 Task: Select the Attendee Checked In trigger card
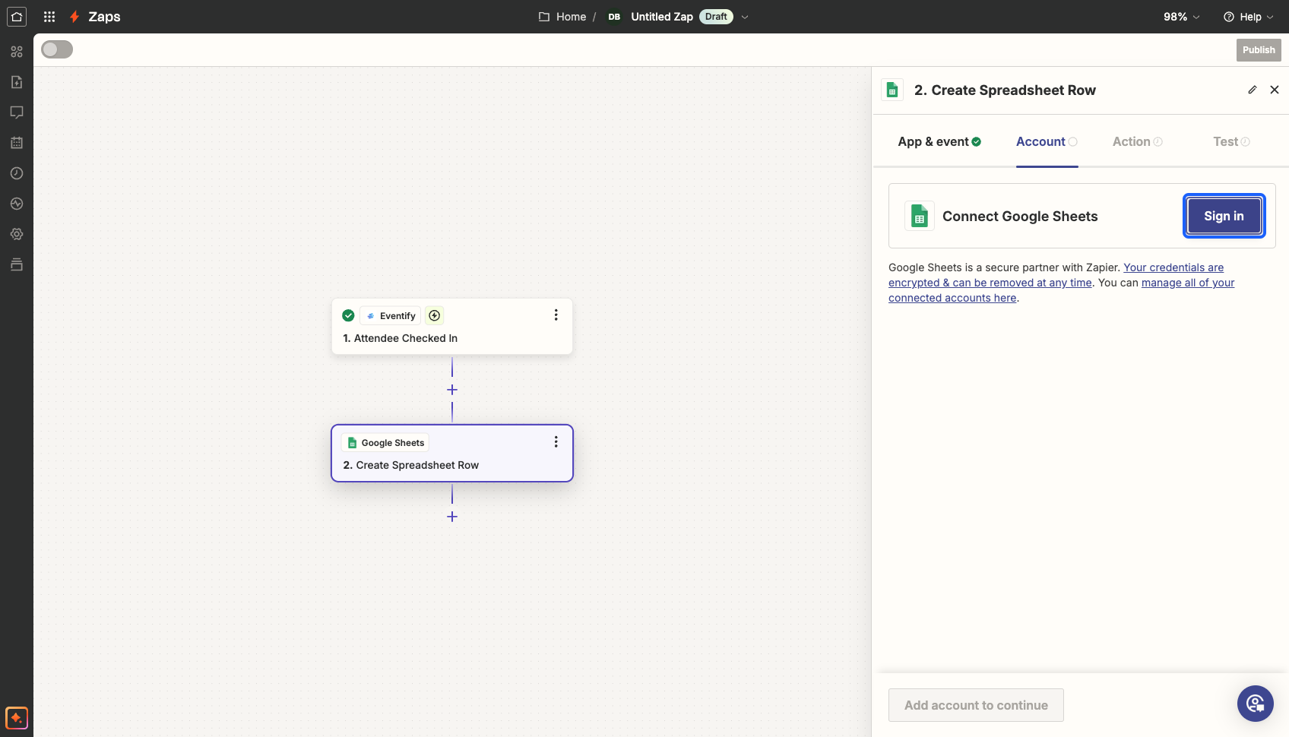(452, 326)
